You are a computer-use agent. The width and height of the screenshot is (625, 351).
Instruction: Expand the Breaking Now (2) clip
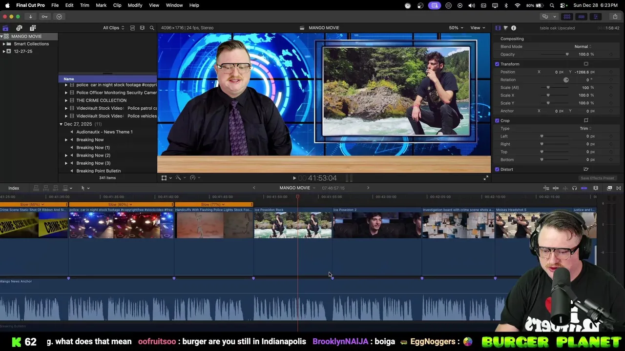(x=66, y=156)
